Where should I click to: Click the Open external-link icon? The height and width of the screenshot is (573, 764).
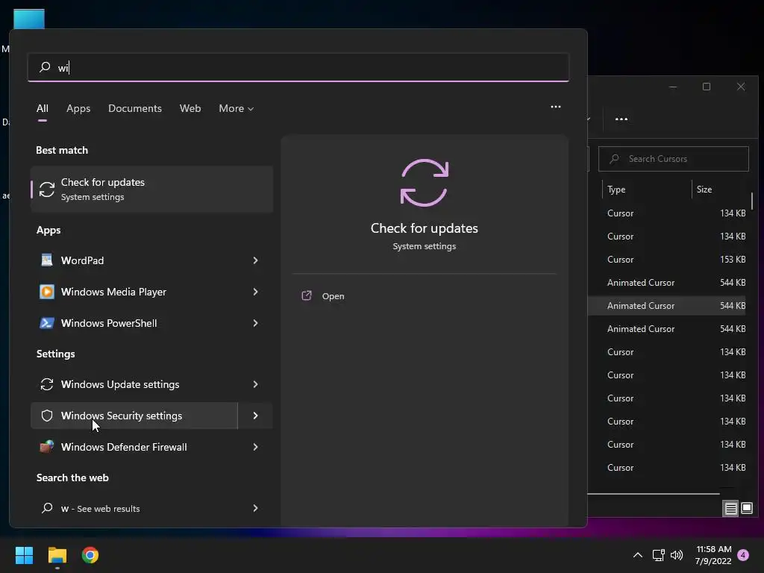click(x=307, y=295)
